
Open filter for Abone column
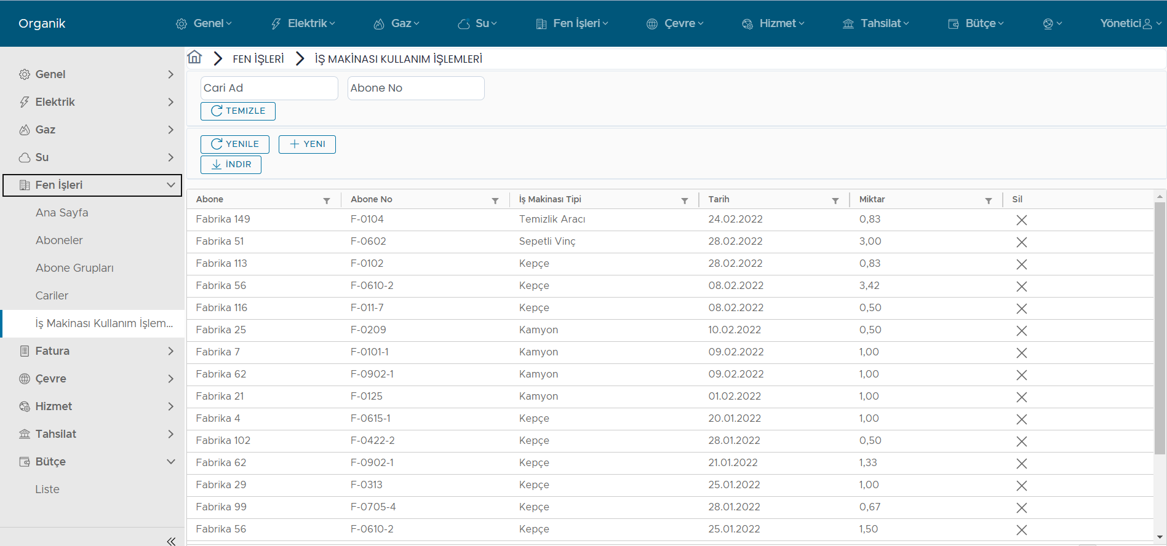pos(327,200)
